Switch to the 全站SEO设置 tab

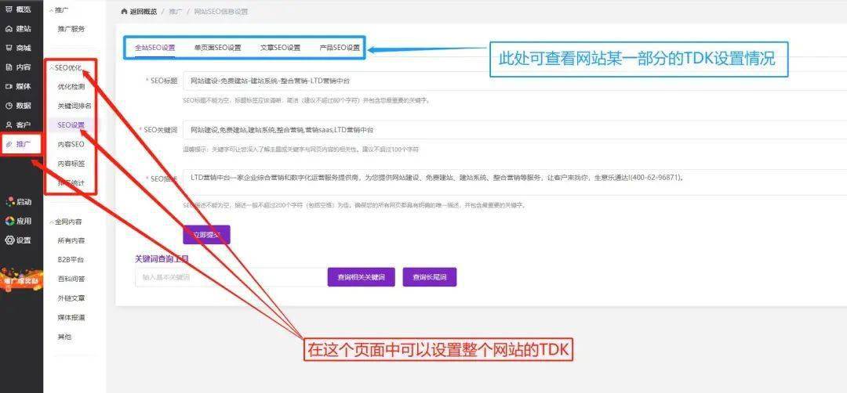coord(155,48)
